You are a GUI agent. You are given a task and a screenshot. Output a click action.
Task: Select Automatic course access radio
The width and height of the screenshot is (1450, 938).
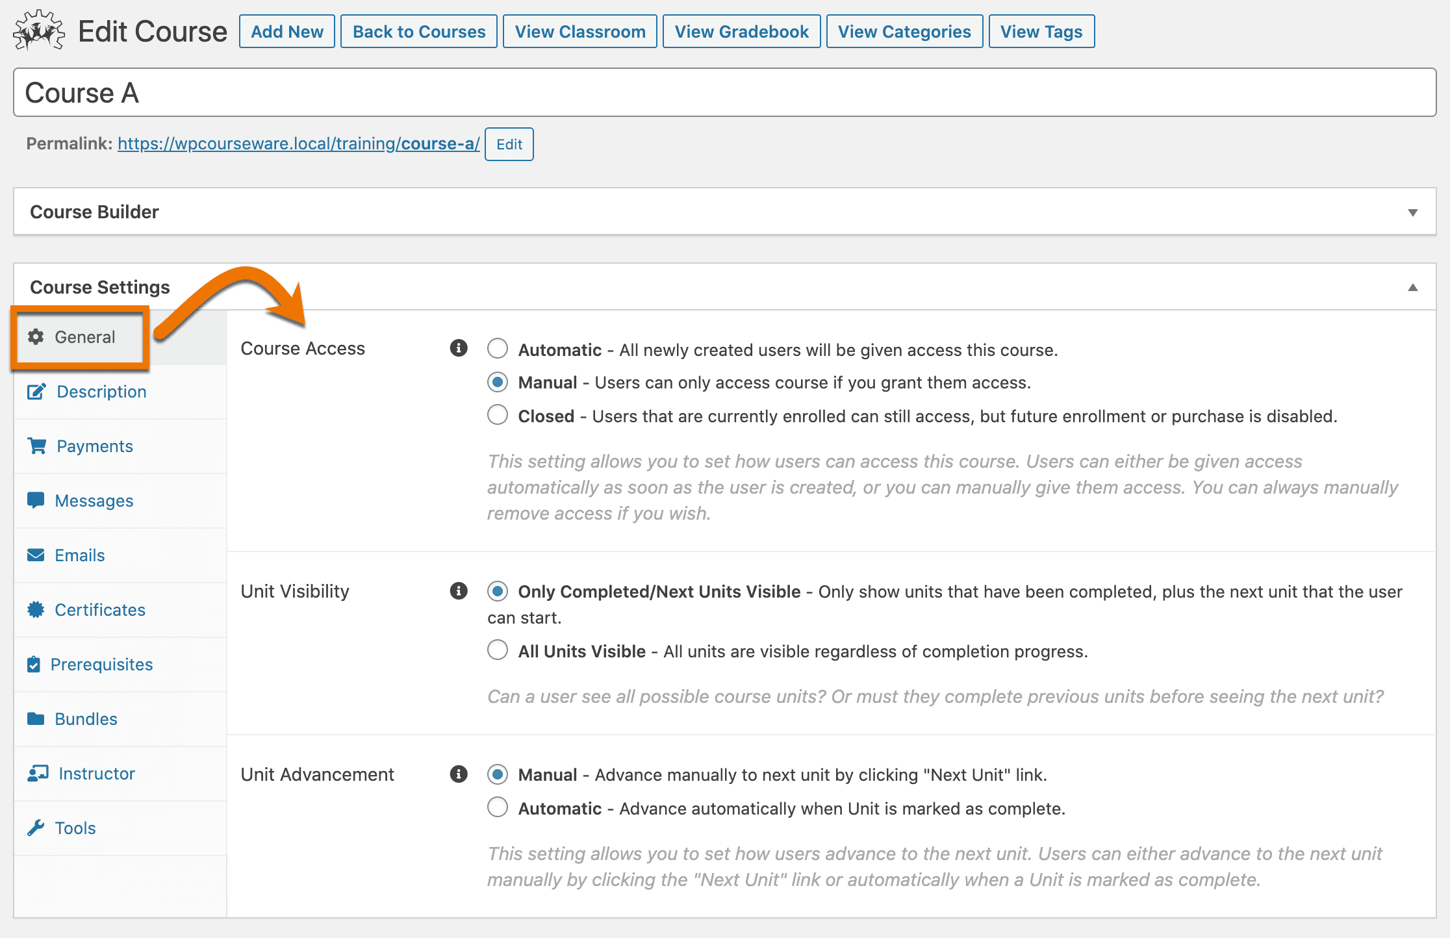(498, 348)
